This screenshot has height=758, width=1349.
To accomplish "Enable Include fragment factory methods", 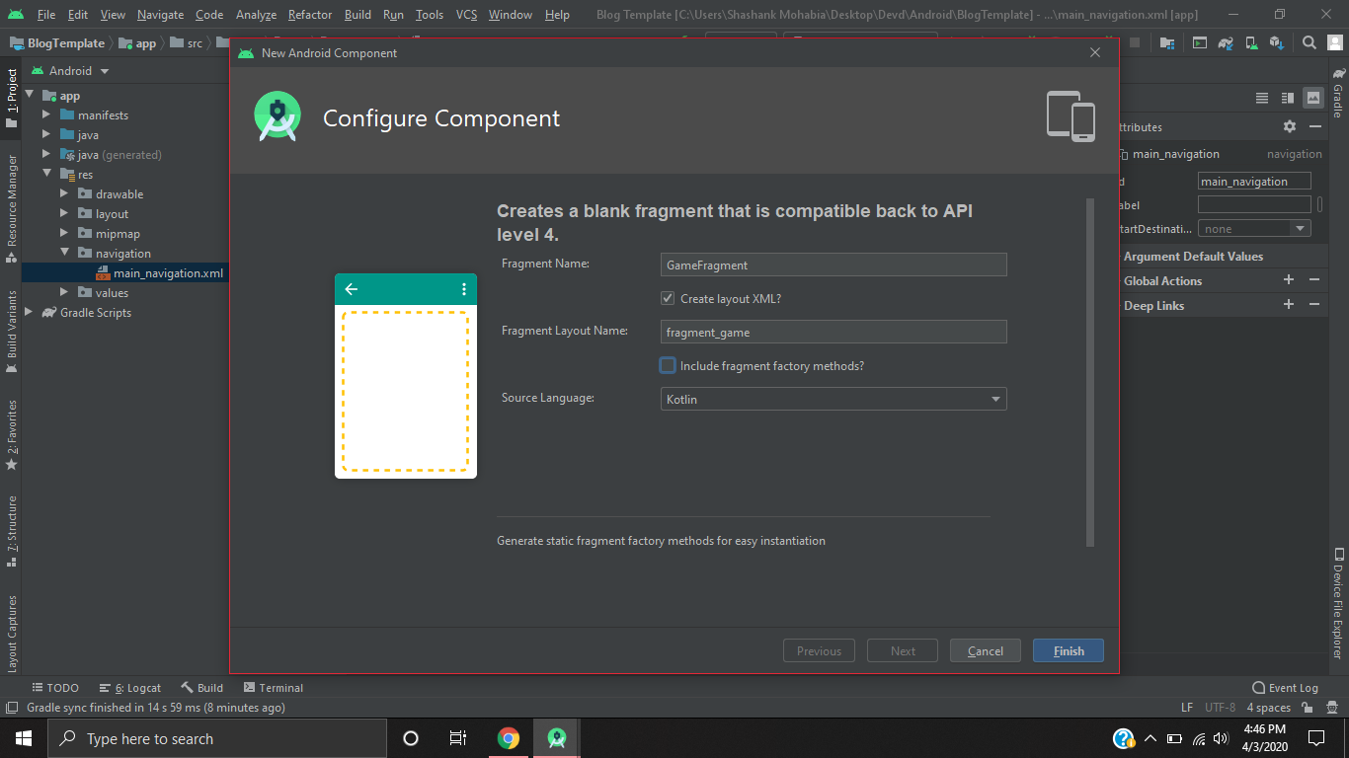I will tap(668, 365).
